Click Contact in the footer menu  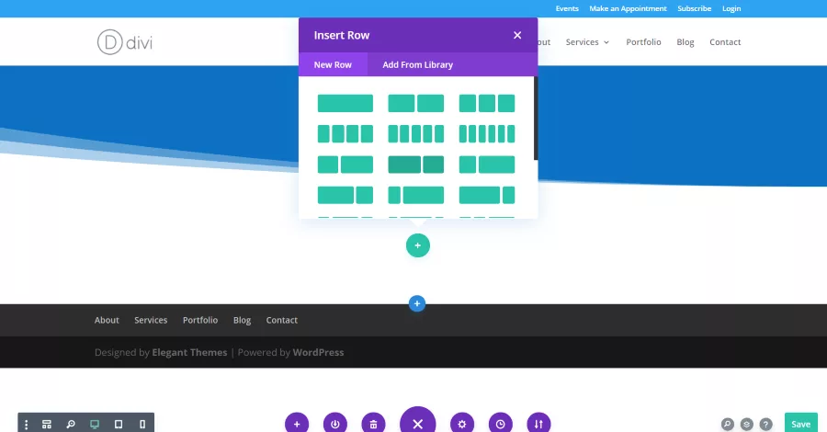pos(282,320)
